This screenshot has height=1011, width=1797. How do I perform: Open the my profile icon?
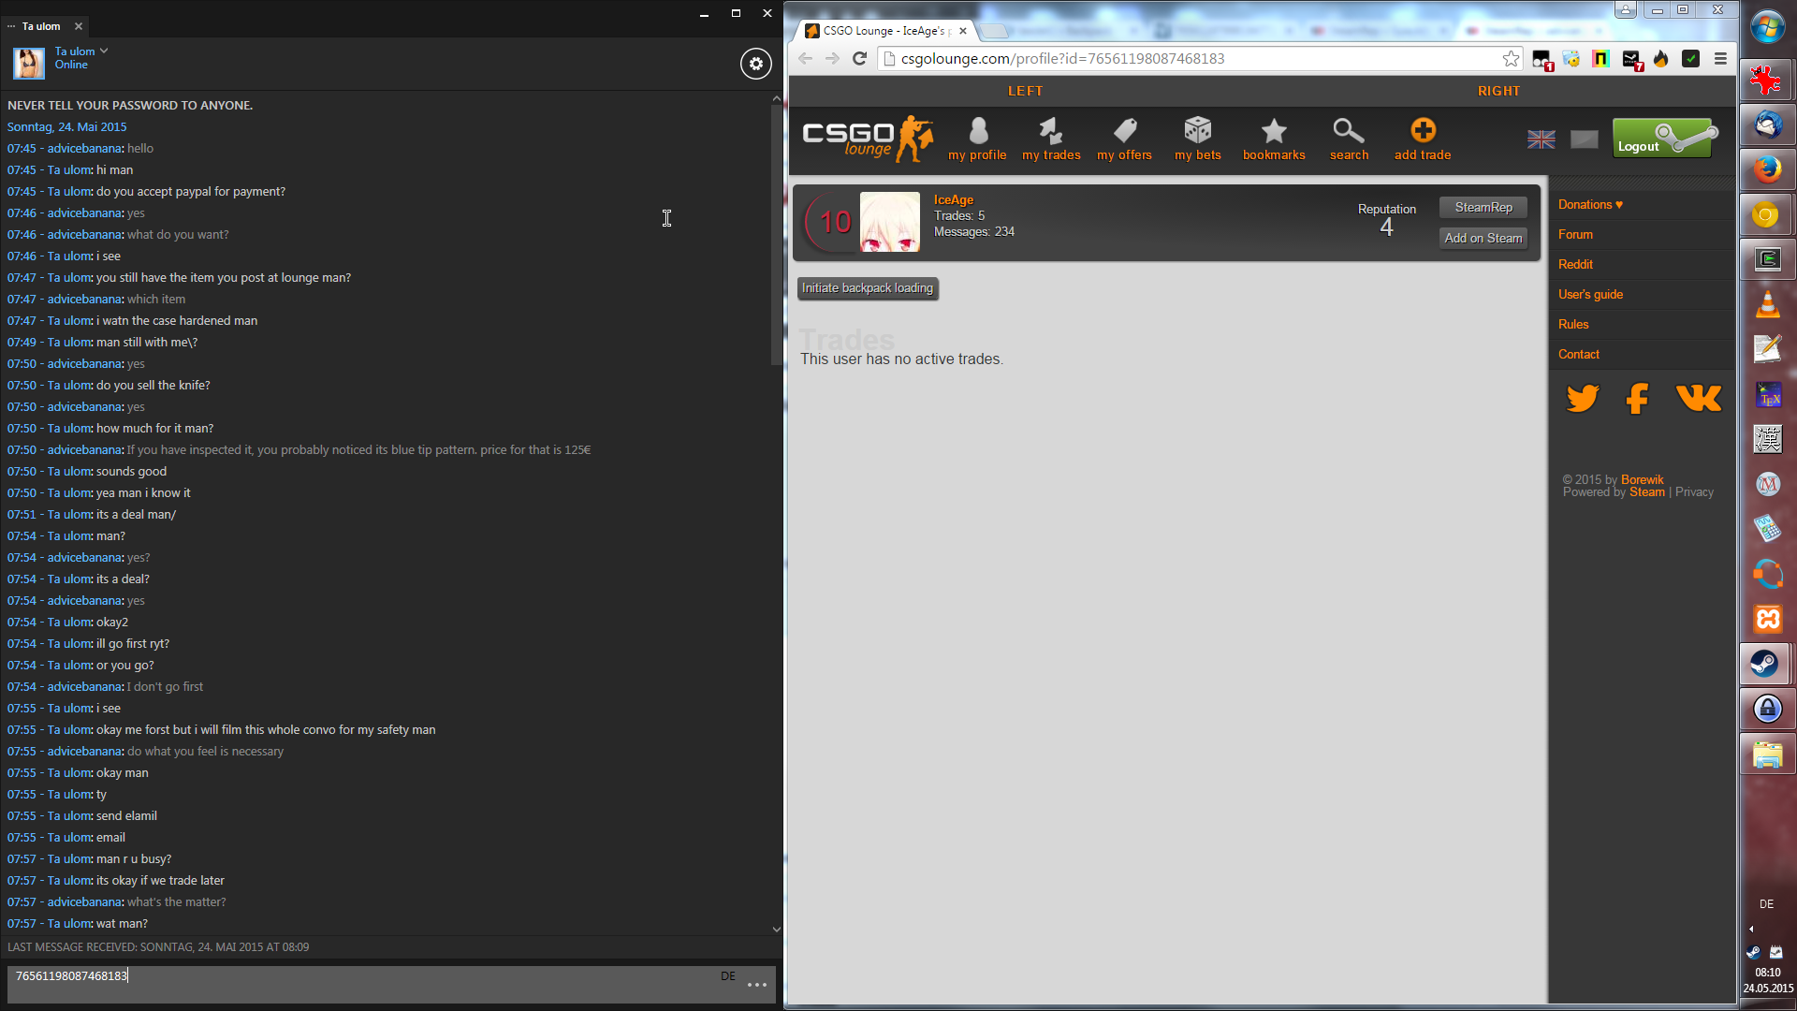tap(977, 131)
